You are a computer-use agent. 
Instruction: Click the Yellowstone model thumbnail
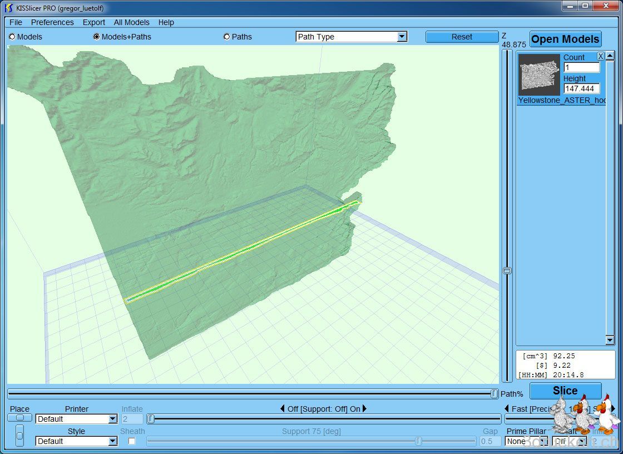(539, 75)
